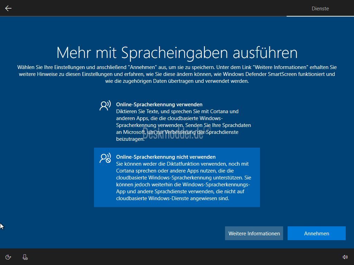The height and width of the screenshot is (265, 354).
Task: Click the text "Diktieren Sie Texte, und sprechen"
Action: [184, 125]
